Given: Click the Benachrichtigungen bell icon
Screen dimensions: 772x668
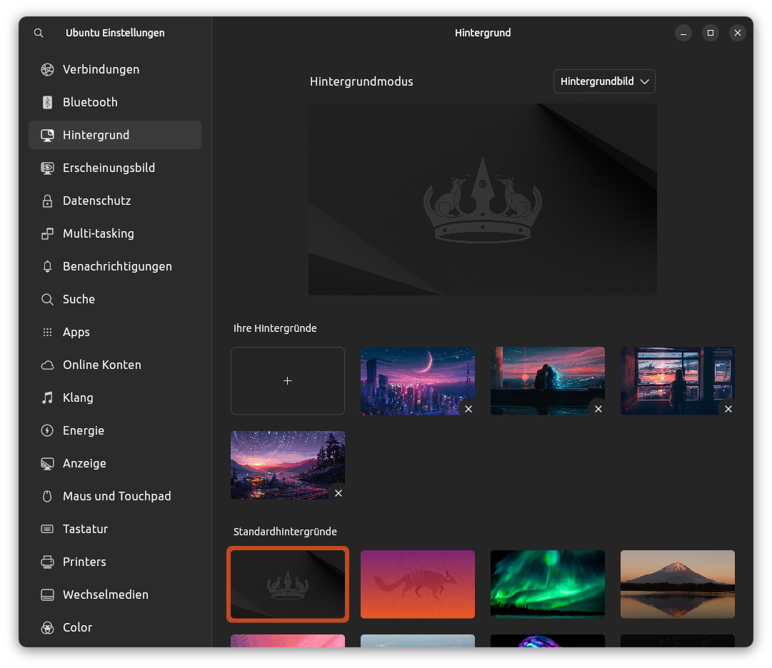Looking at the screenshot, I should pos(47,266).
